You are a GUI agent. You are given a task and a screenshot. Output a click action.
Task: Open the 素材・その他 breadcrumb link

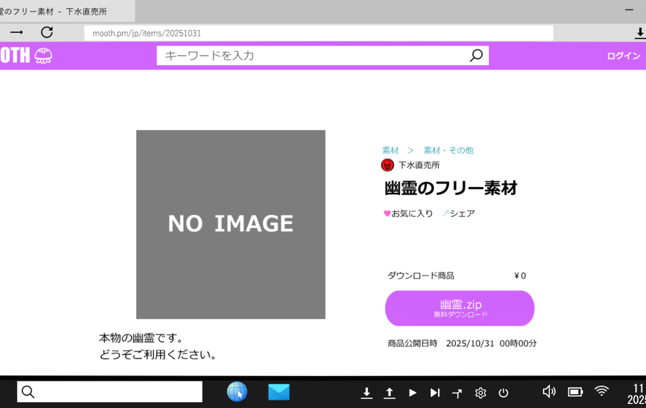448,151
